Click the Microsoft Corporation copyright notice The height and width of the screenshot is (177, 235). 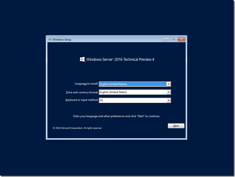[x=77, y=128]
